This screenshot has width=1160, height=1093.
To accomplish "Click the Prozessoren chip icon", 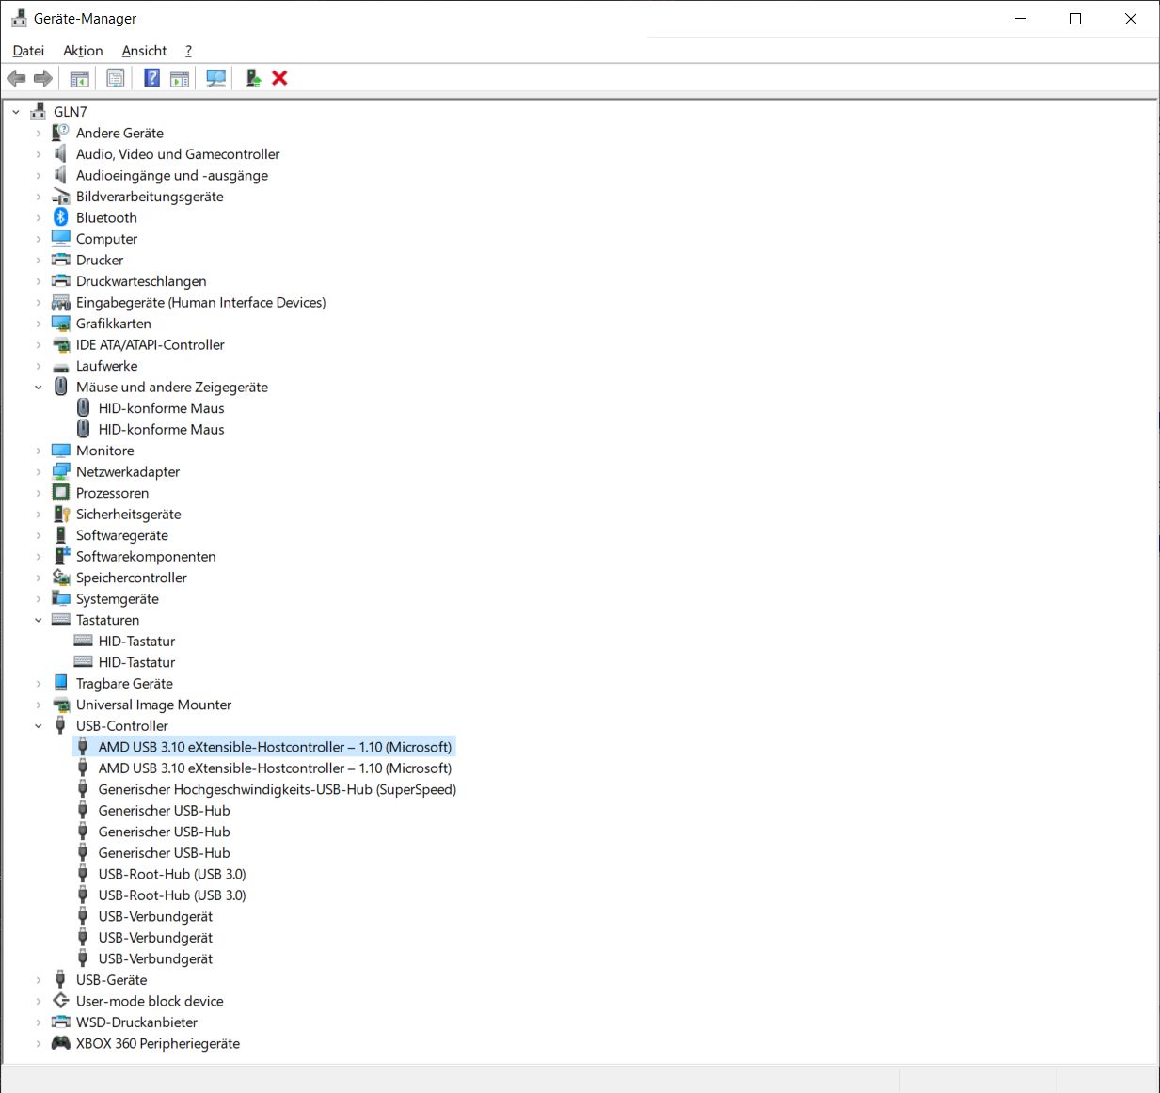I will click(61, 493).
